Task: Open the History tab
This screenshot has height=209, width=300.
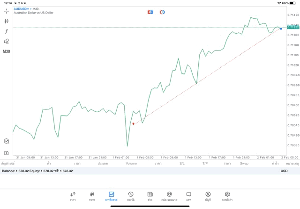Action: tap(130, 196)
